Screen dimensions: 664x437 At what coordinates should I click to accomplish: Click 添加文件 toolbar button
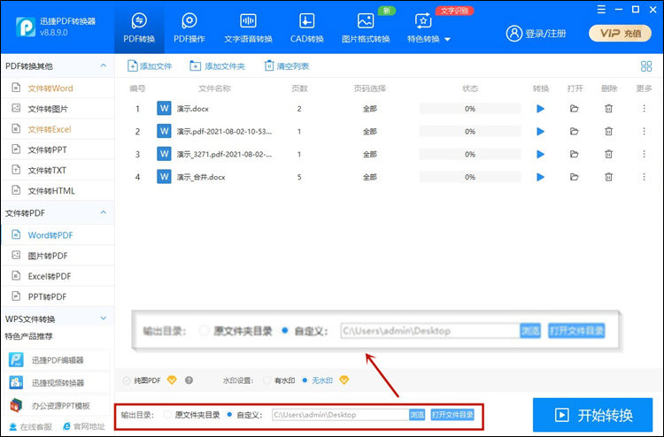coord(150,66)
